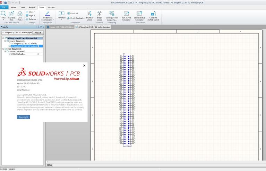Click the save icon in quick access toolbar
266x171 pixels.
point(6,2)
